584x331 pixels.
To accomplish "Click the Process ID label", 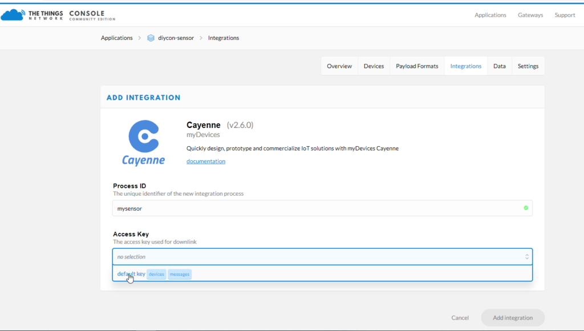I will coord(129,185).
